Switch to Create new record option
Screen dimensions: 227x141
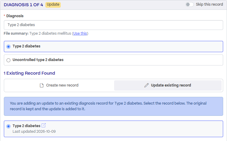click(x=59, y=85)
